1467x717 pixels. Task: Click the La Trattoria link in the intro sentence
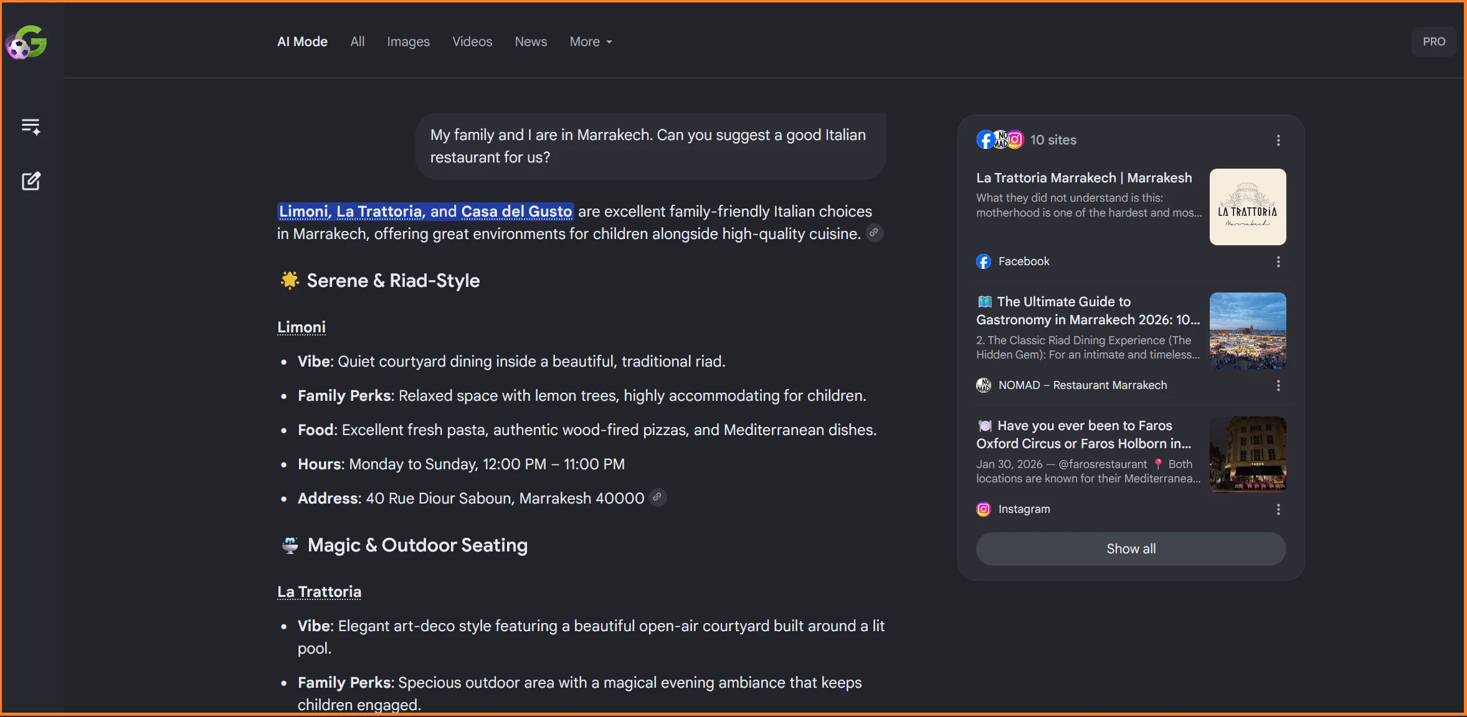379,212
